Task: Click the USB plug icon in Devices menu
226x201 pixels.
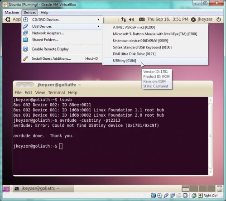Action: pyautogui.click(x=25, y=26)
